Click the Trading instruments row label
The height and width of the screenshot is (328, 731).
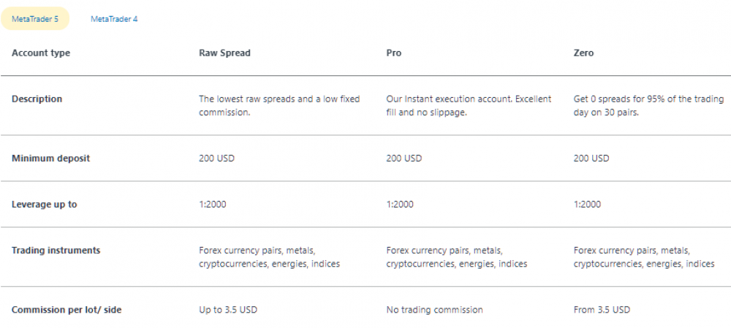click(56, 250)
